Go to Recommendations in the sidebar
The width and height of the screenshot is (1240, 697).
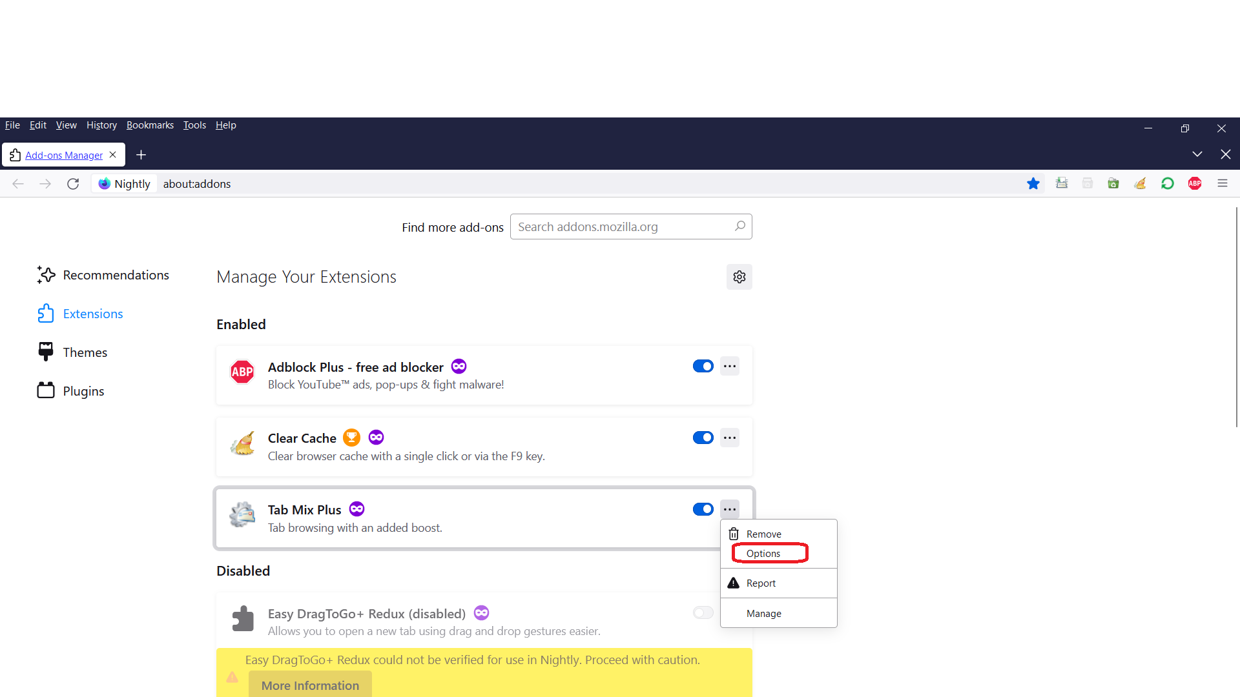pyautogui.click(x=103, y=275)
